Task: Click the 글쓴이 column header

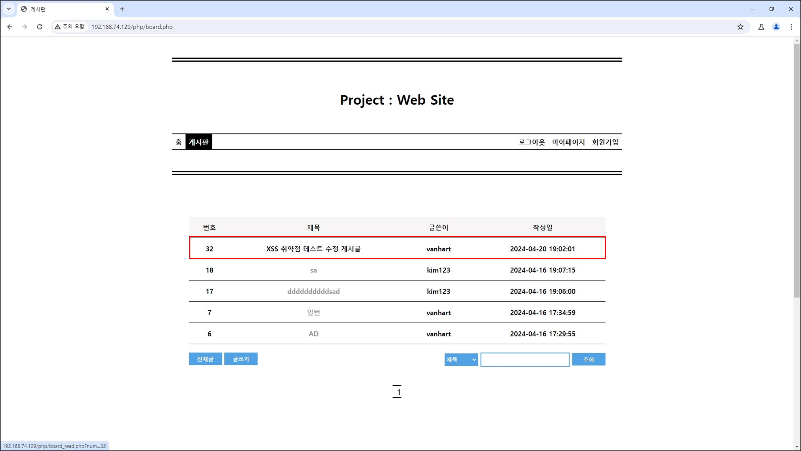Action: 438,228
